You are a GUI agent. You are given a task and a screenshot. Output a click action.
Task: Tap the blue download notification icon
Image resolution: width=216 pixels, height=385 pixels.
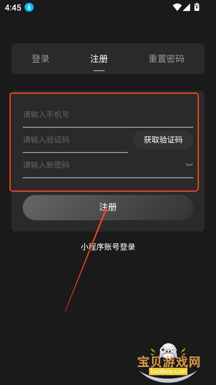pos(29,7)
